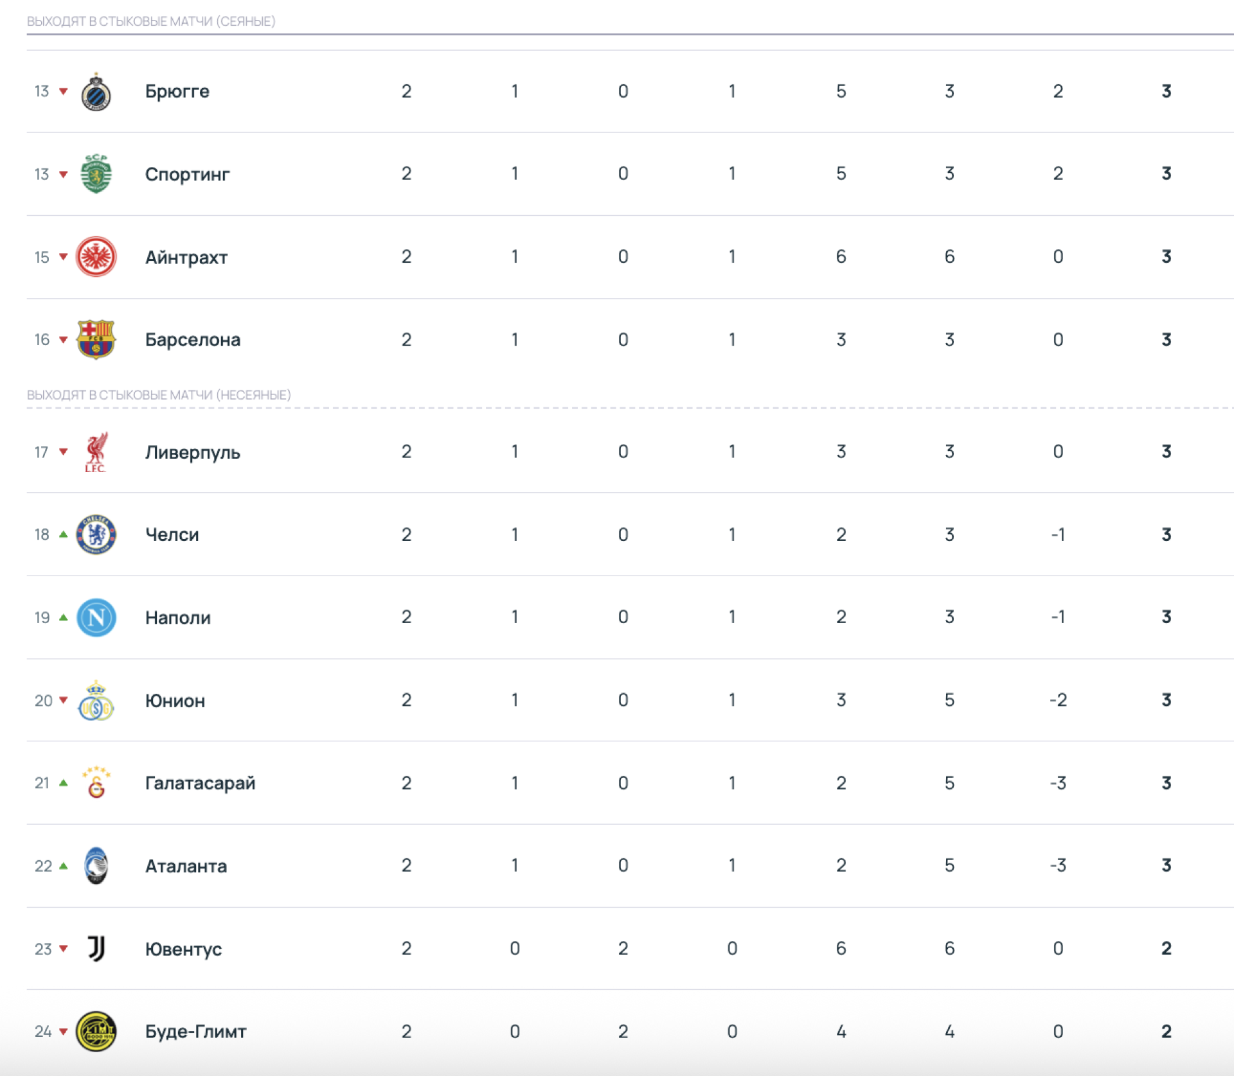The image size is (1234, 1076).
Task: Open the Аталанта team link
Action: tap(186, 866)
